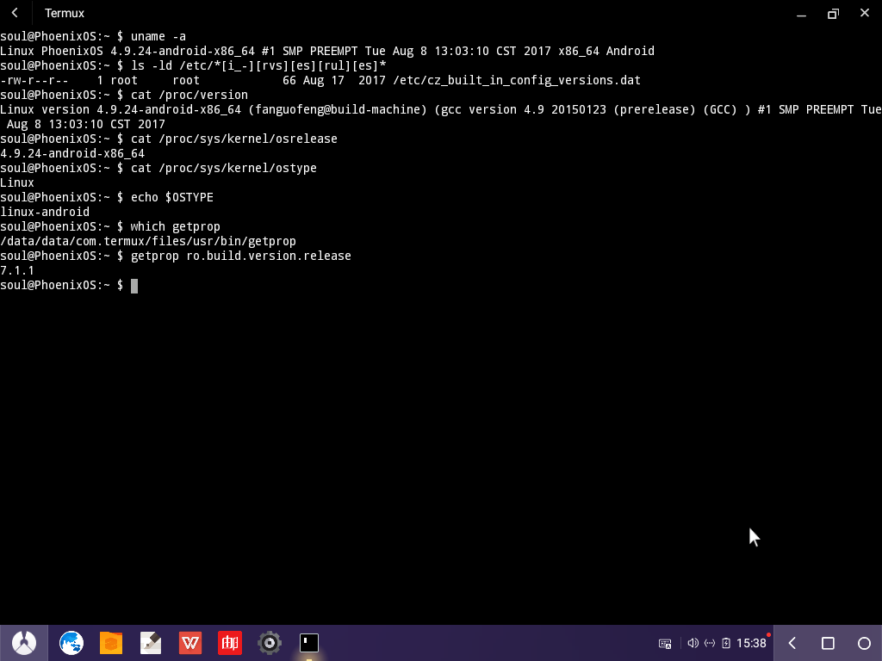Click the back arrow in Termux title bar

[16, 12]
